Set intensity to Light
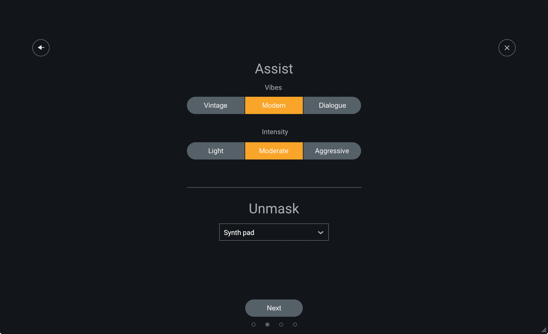548x334 pixels. pyautogui.click(x=216, y=151)
